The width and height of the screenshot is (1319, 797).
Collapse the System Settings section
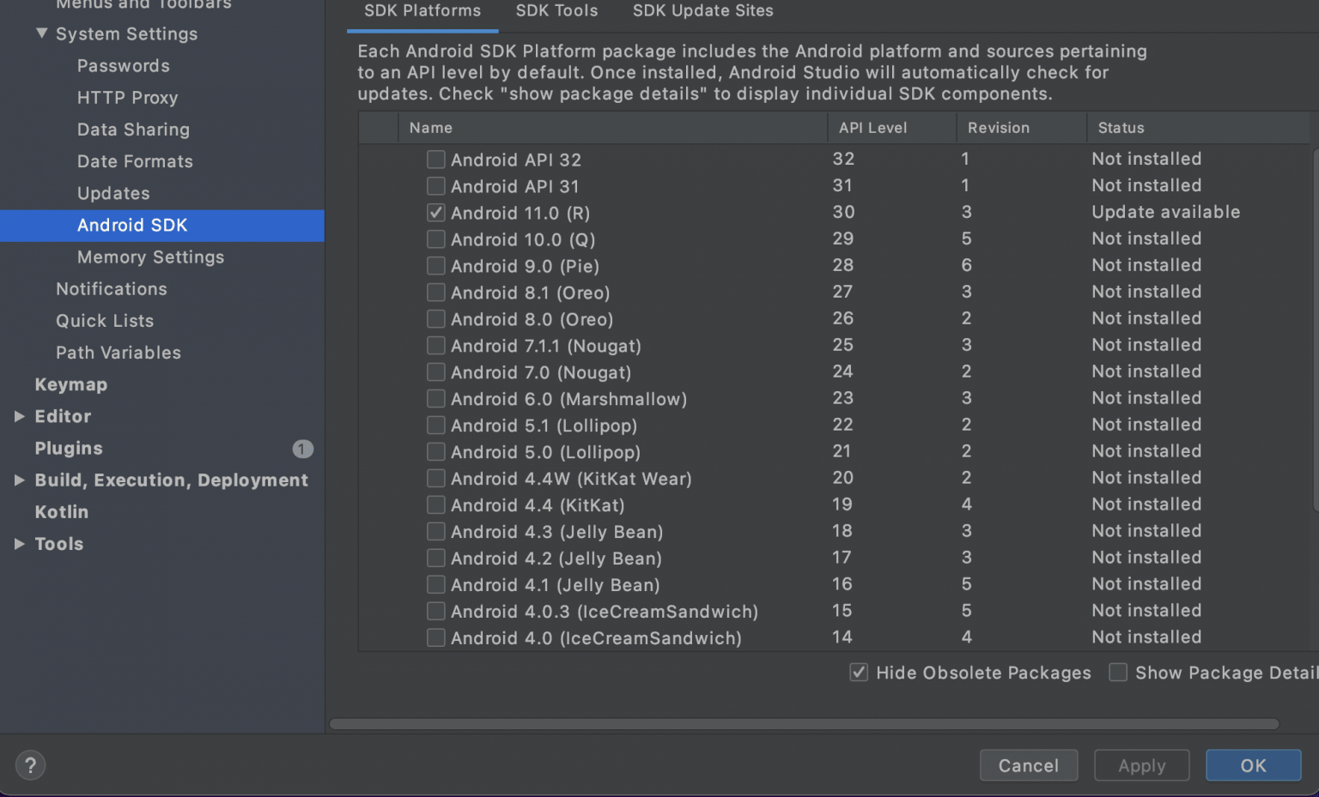[40, 33]
